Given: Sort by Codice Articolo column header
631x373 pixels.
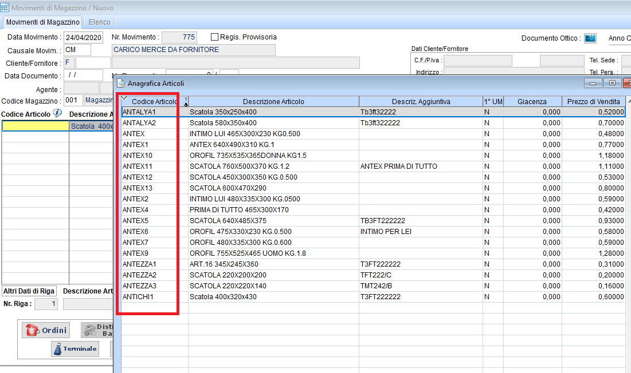Looking at the screenshot, I should tap(155, 102).
